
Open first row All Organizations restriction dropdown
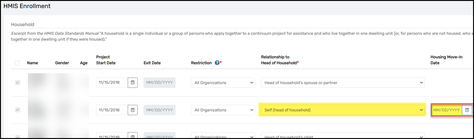(x=223, y=83)
